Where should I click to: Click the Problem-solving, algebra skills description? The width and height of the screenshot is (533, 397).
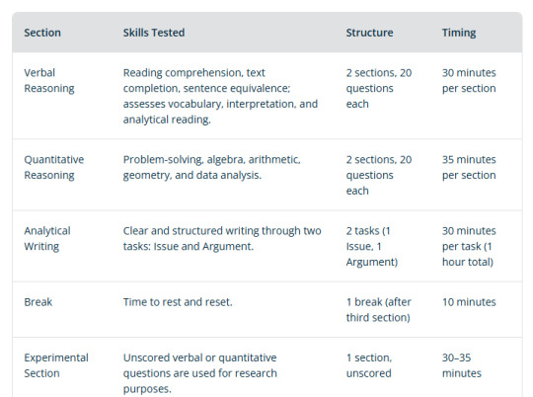pos(212,167)
